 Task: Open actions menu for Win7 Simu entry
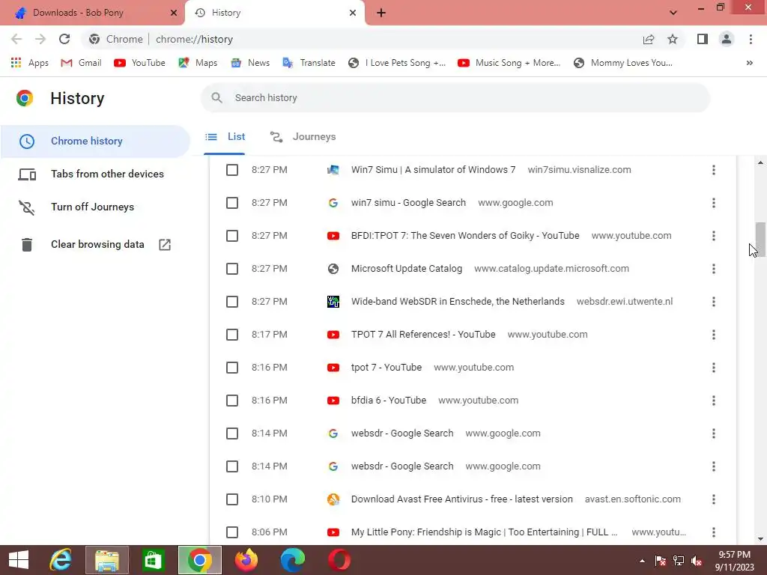pyautogui.click(x=714, y=170)
